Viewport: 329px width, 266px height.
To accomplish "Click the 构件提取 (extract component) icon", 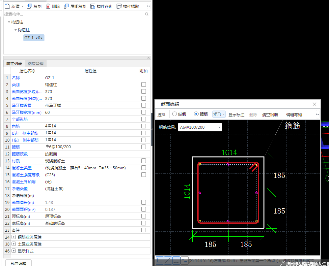I will pos(119,6).
